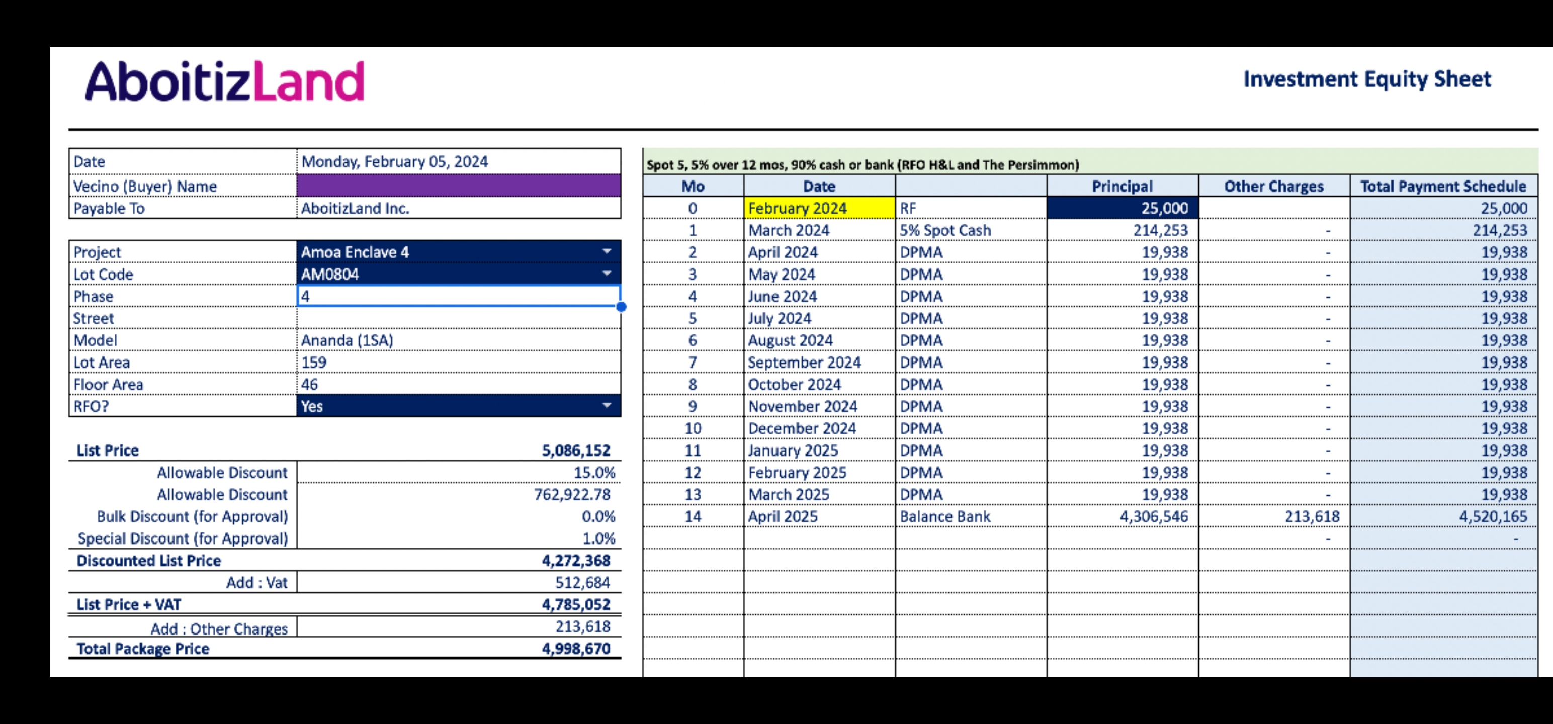1553x724 pixels.
Task: Select the 'Balance Bank' label cell
Action: pos(971,516)
